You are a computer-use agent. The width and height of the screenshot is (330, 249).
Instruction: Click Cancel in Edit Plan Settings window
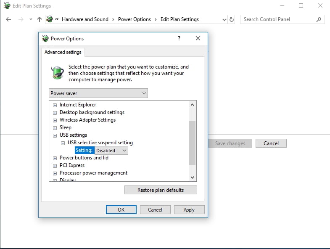(271, 143)
